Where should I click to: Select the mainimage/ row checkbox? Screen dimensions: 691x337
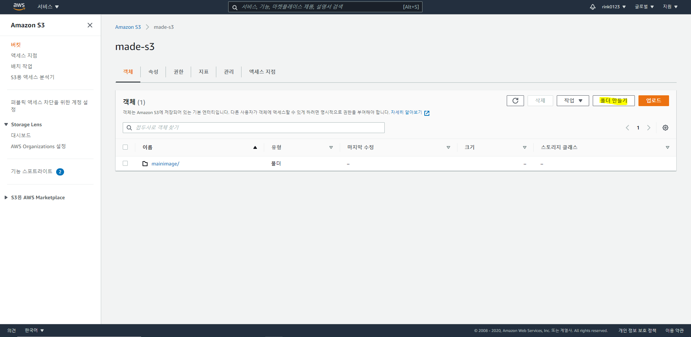point(125,163)
